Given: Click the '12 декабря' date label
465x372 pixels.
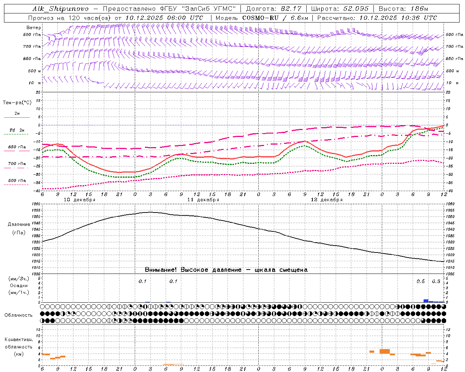Looking at the screenshot, I should (x=327, y=200).
